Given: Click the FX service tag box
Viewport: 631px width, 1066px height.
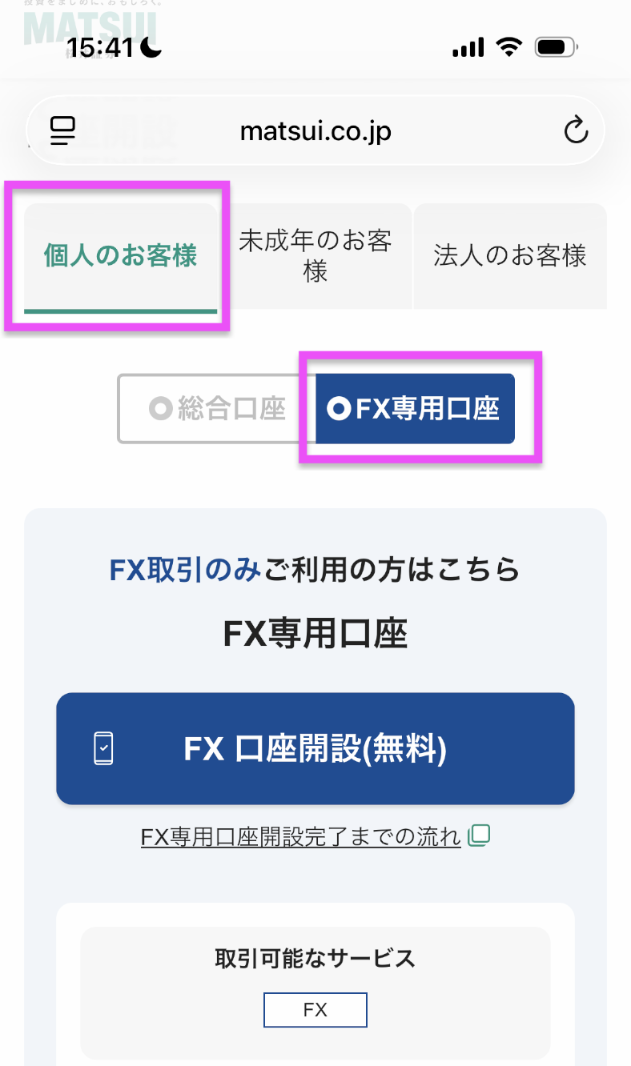Looking at the screenshot, I should point(315,1010).
